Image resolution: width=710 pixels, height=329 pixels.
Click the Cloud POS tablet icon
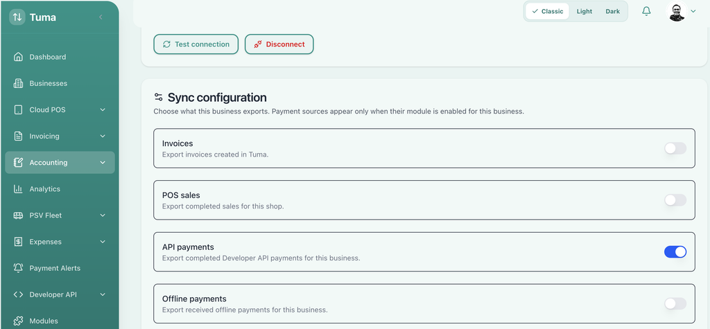(x=18, y=109)
